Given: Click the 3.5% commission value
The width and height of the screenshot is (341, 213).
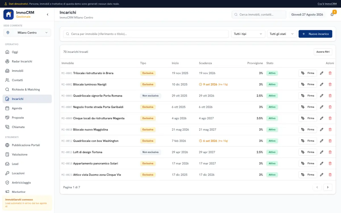Looking at the screenshot, I should click(259, 118).
